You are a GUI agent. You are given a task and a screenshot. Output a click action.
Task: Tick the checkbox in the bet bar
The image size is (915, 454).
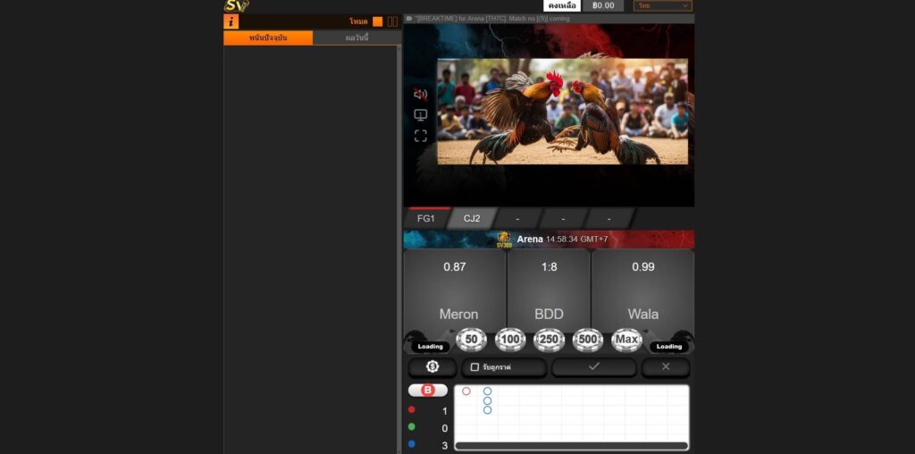(474, 367)
